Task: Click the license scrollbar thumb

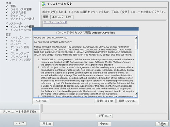Action: [x=136, y=44]
